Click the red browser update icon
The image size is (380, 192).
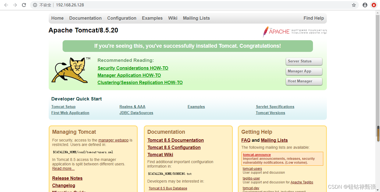[374, 5]
